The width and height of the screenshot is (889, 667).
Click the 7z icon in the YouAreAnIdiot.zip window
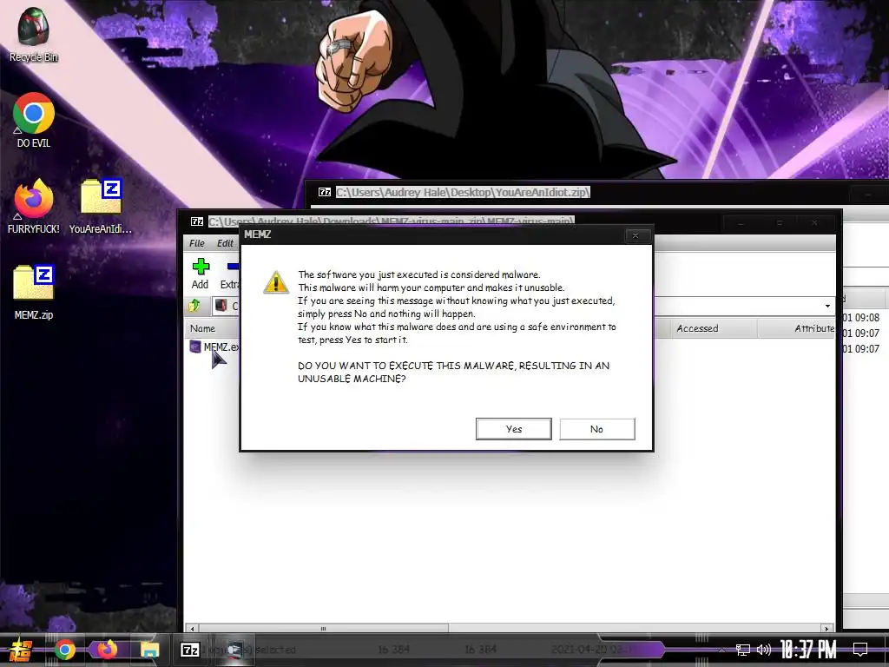325,192
